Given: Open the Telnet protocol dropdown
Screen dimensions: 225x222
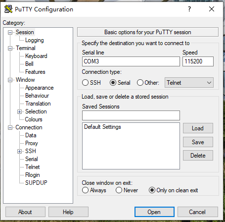Looking at the screenshot, I should (x=189, y=83).
